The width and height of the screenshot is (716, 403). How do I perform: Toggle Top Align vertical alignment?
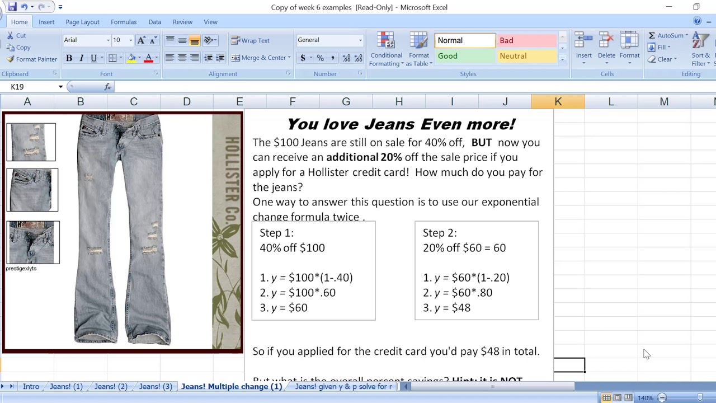pyautogui.click(x=170, y=40)
